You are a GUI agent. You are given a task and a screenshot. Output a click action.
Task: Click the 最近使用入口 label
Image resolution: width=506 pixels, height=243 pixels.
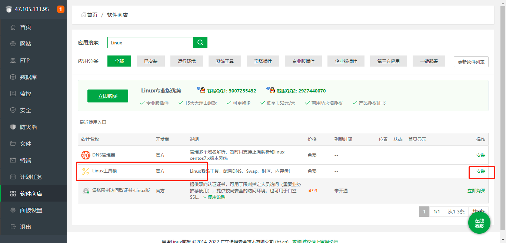(93, 122)
